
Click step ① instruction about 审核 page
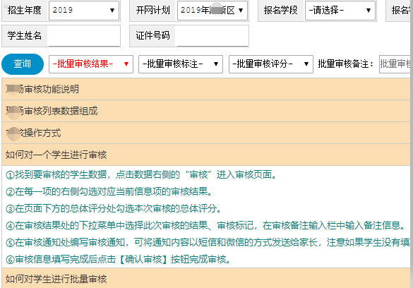(141, 174)
